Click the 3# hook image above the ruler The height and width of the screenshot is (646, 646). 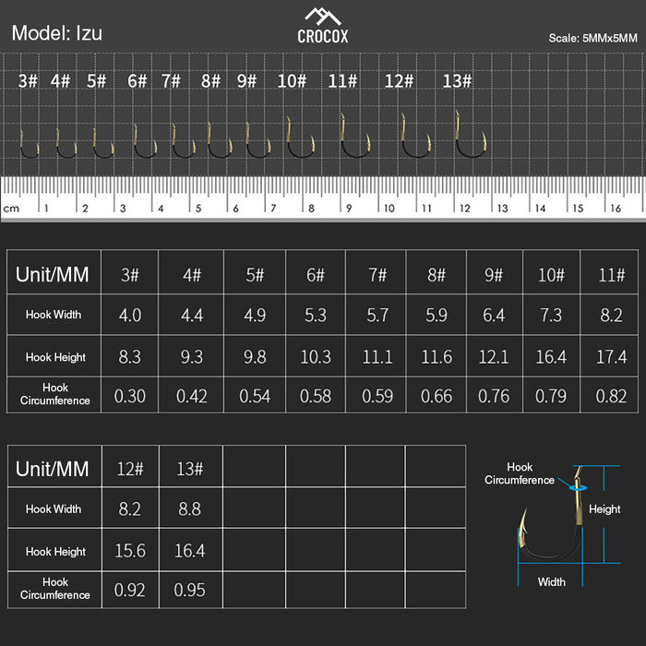29,145
